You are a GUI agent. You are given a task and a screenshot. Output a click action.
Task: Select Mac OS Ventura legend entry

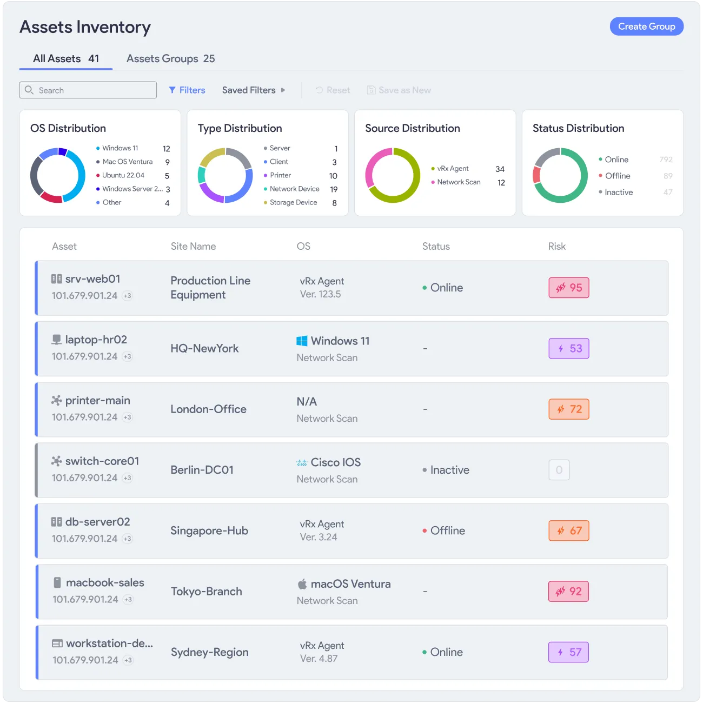coord(133,162)
